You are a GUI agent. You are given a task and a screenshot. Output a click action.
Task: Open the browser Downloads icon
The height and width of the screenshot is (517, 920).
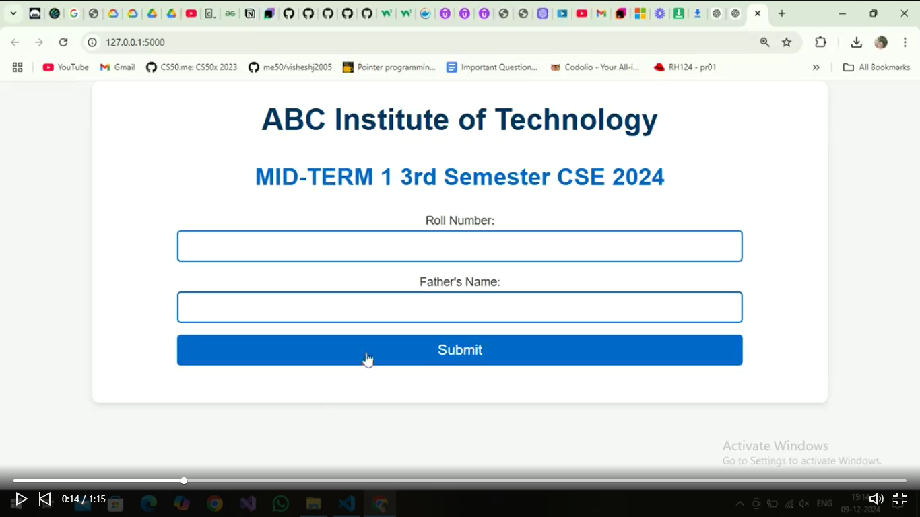coord(856,42)
